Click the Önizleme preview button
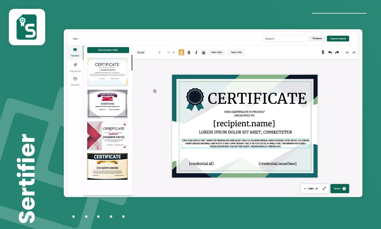Image resolution: width=381 pixels, height=229 pixels. 317,38
